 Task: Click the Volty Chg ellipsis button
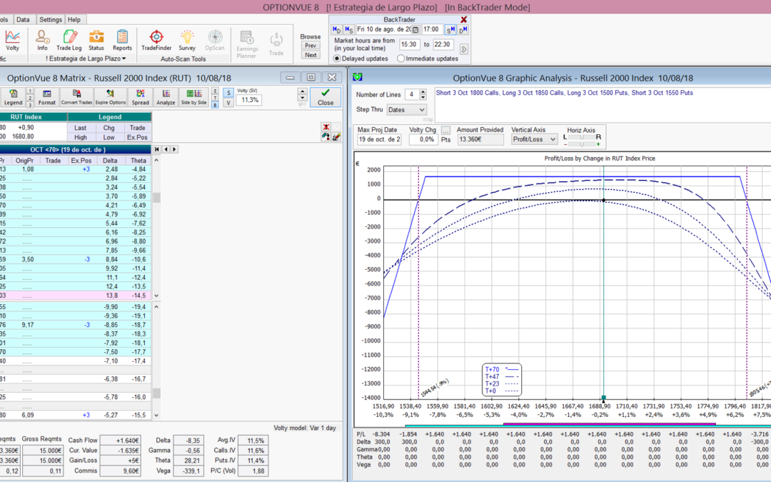click(x=445, y=131)
